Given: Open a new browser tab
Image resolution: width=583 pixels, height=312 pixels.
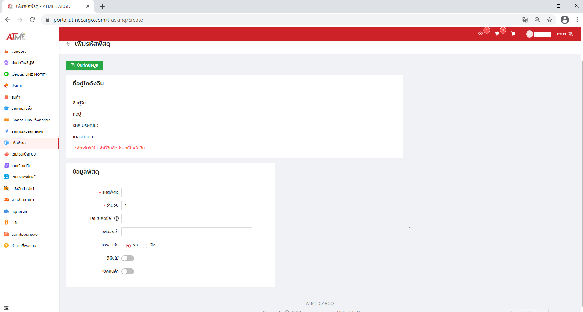Looking at the screenshot, I should [x=102, y=6].
